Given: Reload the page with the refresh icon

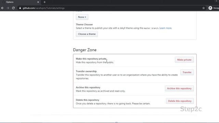Looking at the screenshot, I should click(13, 8).
